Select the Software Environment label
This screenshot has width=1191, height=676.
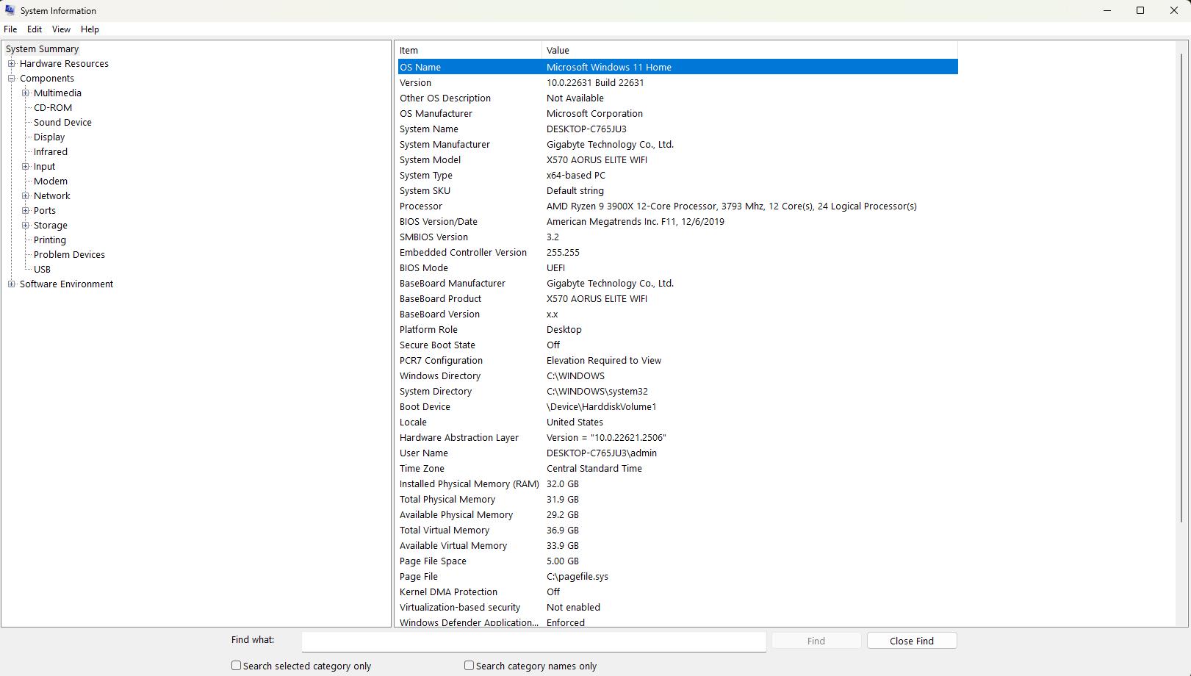[66, 284]
